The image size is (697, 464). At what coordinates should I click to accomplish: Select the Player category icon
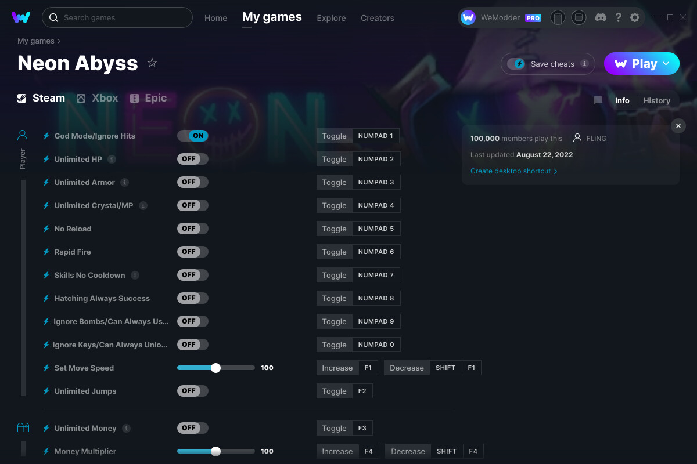coord(23,136)
